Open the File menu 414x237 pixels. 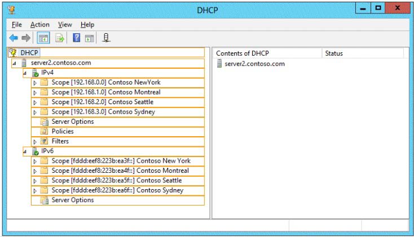click(16, 25)
